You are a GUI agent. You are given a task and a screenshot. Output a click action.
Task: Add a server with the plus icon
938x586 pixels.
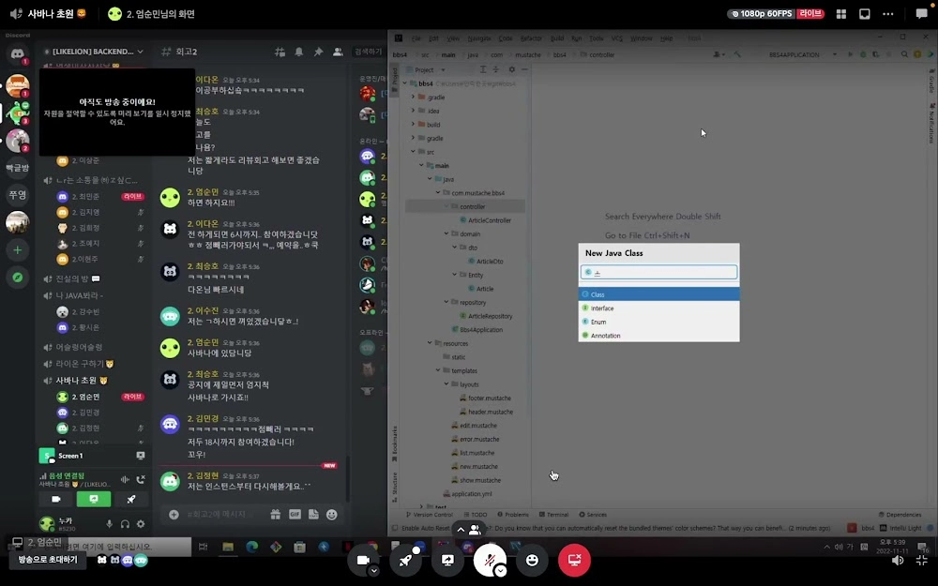[17, 250]
